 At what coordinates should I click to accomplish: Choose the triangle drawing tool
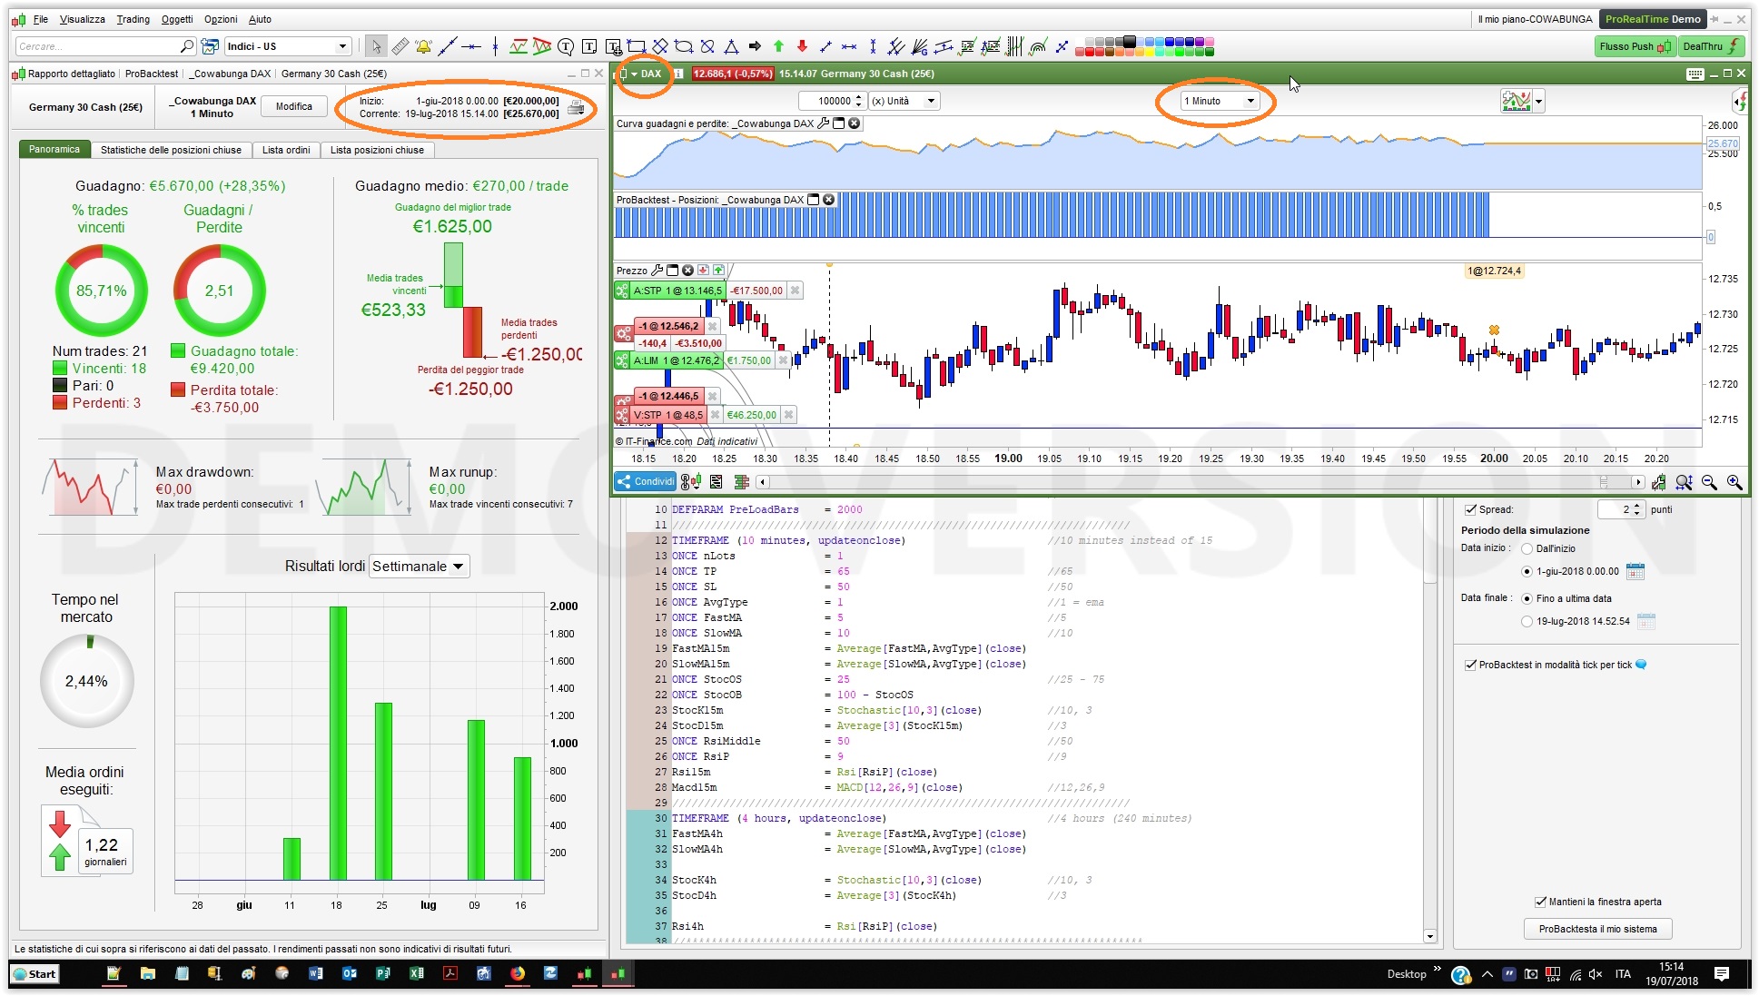tap(731, 46)
